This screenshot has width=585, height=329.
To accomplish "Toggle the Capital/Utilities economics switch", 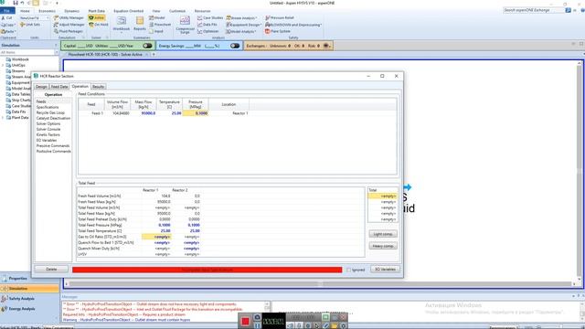I will (147, 46).
